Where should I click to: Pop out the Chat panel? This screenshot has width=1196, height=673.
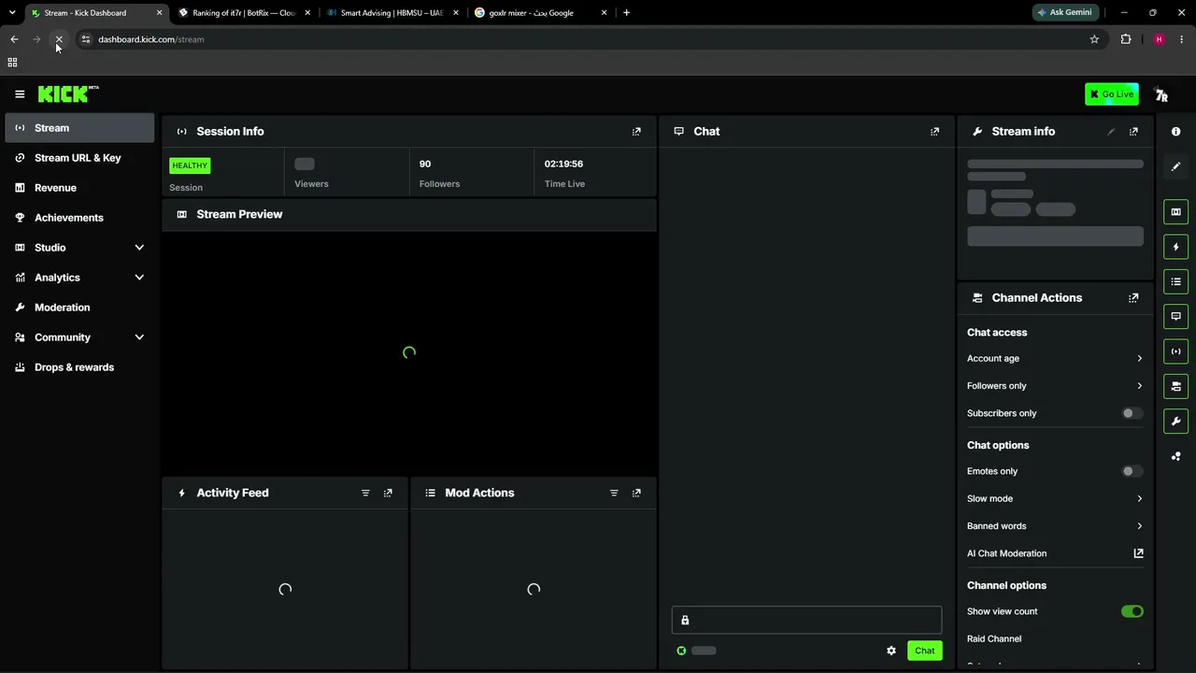[x=934, y=132]
